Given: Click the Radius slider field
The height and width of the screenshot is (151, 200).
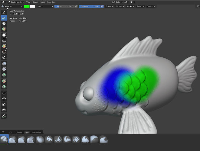Looking at the screenshot, I should [64, 6].
